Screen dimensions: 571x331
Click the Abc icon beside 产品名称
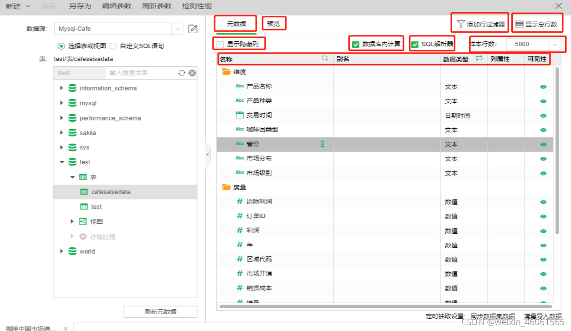pyautogui.click(x=240, y=86)
